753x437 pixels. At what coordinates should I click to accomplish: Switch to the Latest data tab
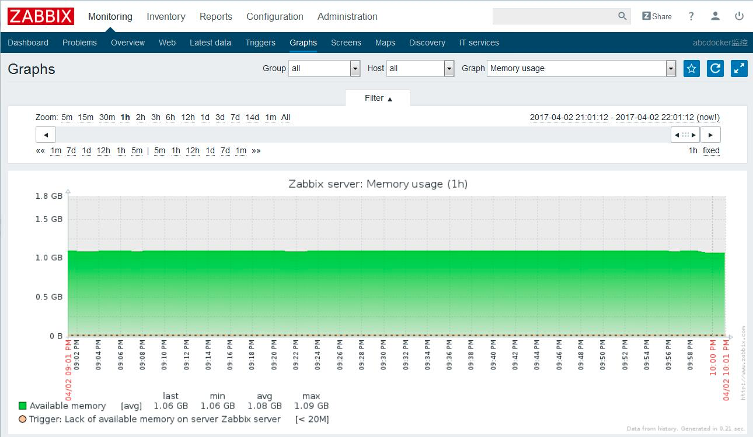coord(210,43)
